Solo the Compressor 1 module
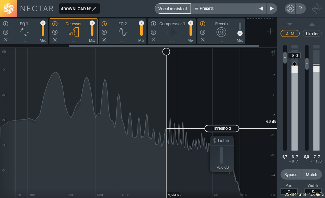This screenshot has height=198, width=325. pos(153,32)
